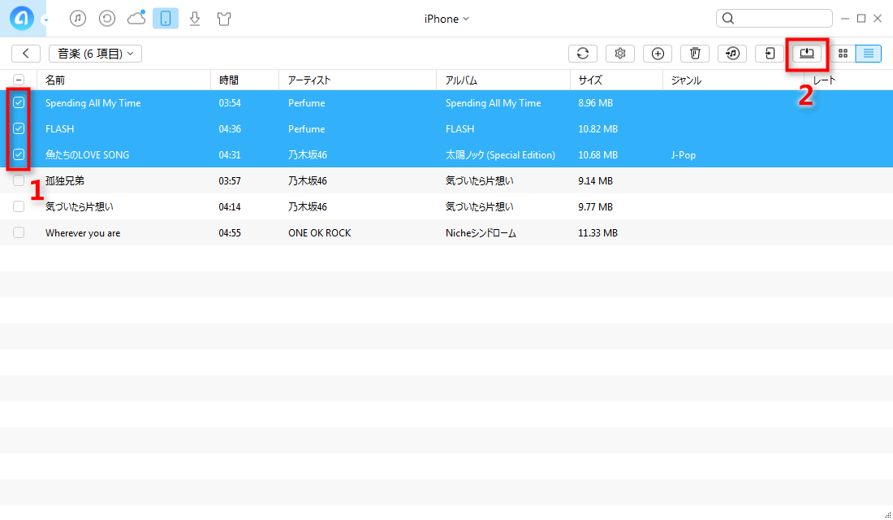Click duration 03:57
The height and width of the screenshot is (520, 893).
[230, 181]
